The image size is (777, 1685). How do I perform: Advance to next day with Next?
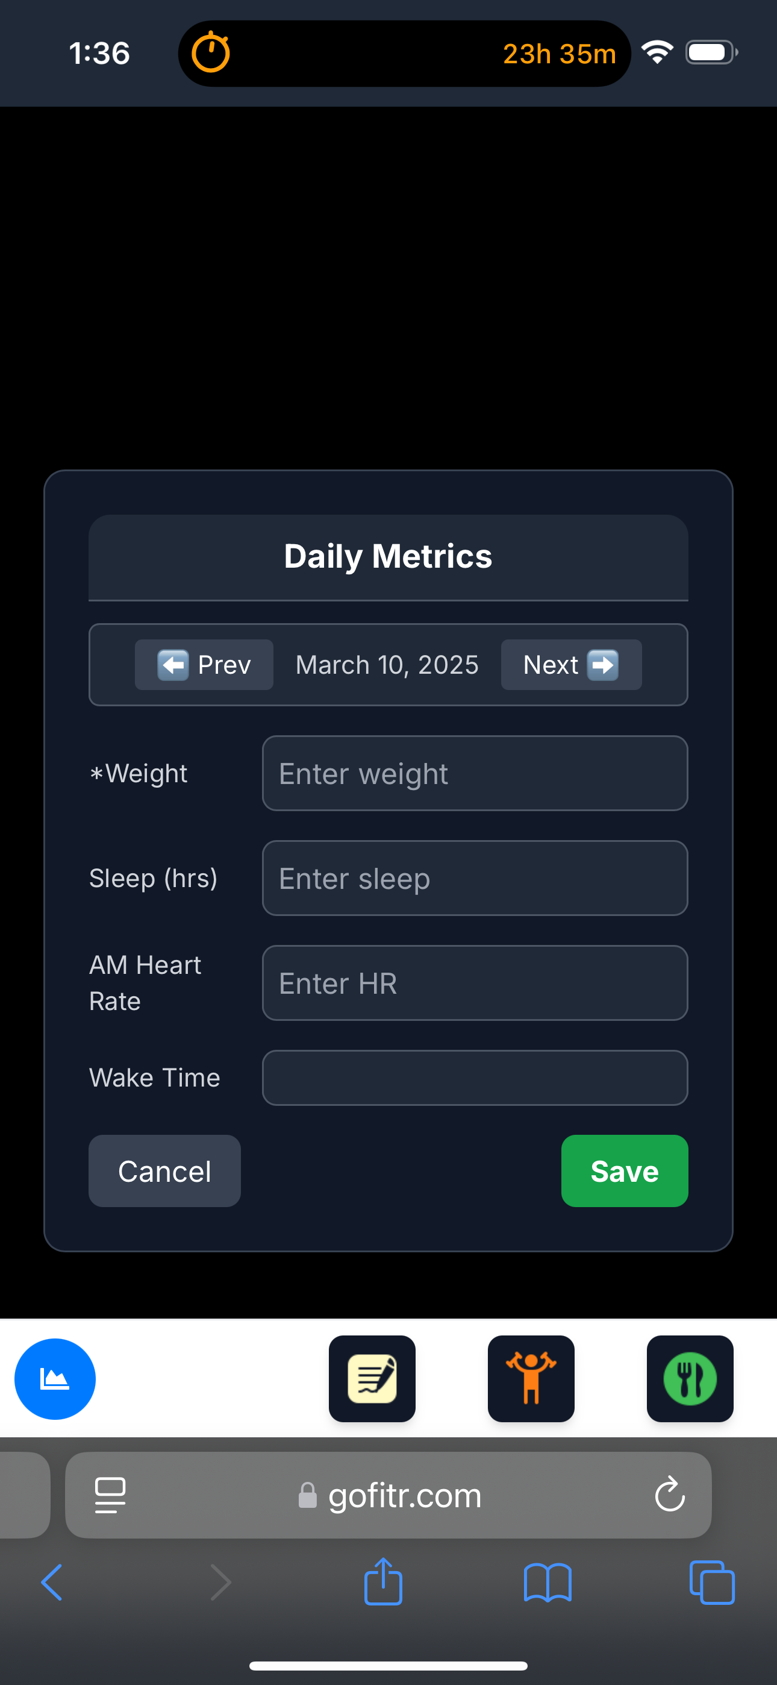(571, 665)
